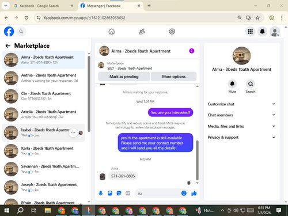Viewport: 288px width, 216px height.
Task: Open the Anthia chat in the list
Action: (x=43, y=78)
